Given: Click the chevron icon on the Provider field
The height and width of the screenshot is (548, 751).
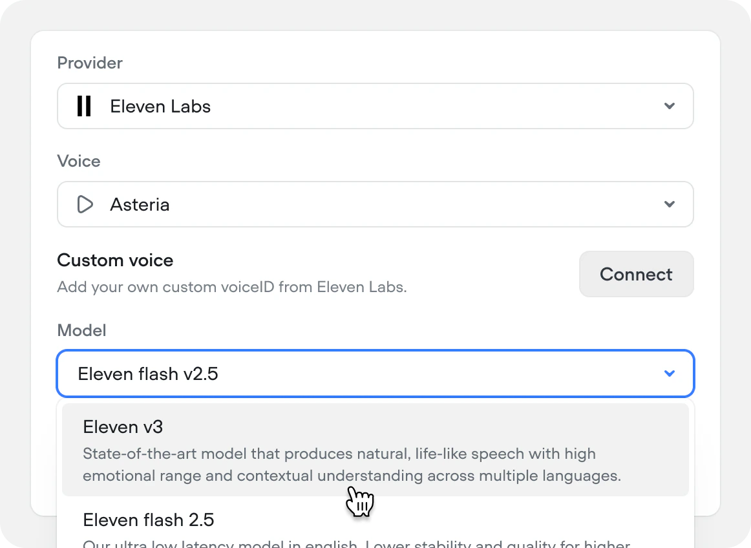Looking at the screenshot, I should (670, 106).
